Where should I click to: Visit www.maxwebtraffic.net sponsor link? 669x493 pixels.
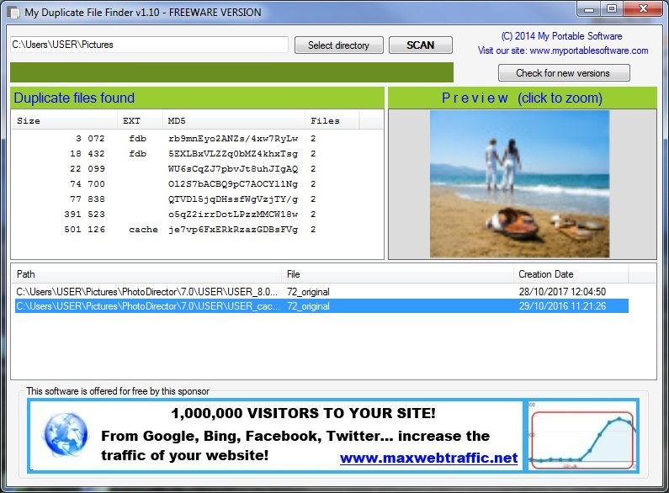429,458
